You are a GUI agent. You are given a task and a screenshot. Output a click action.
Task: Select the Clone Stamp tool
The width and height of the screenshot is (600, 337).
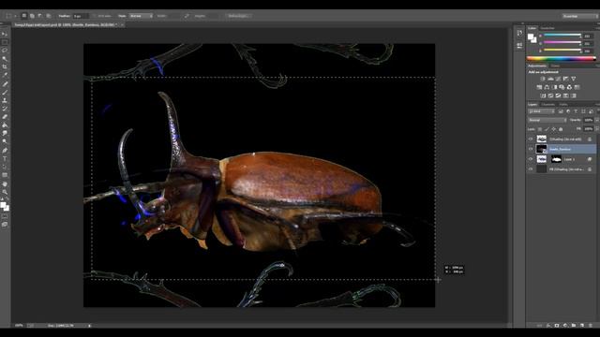click(x=5, y=100)
